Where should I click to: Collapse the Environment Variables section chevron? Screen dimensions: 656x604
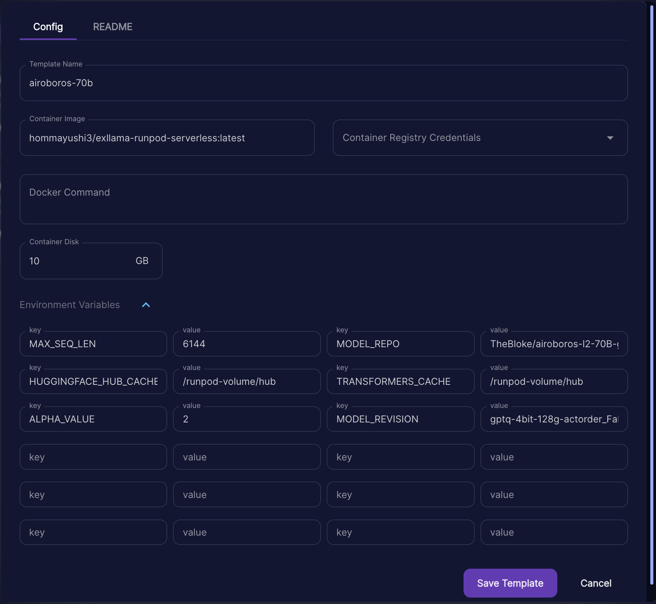[146, 305]
